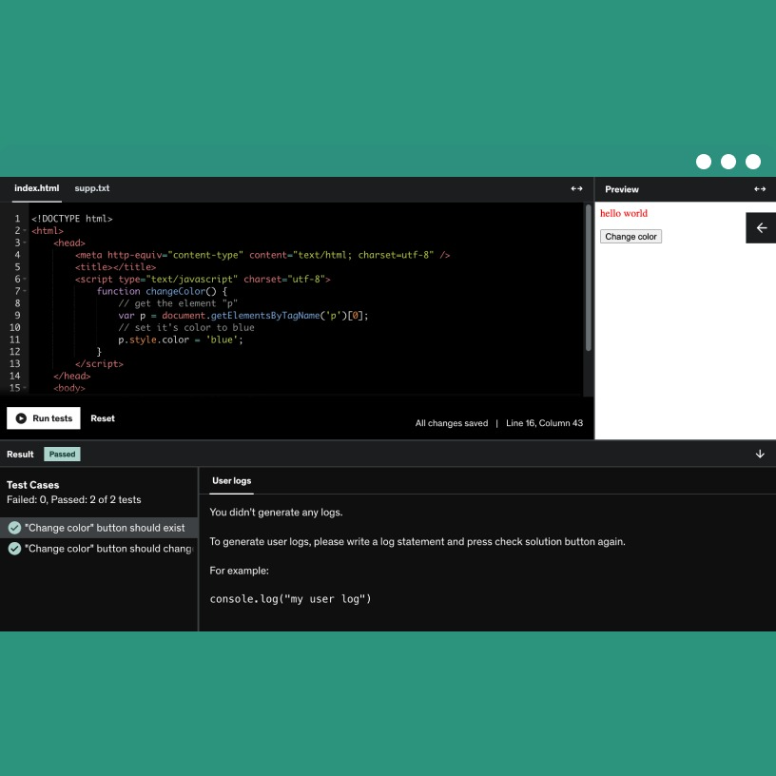Click the last white dot above Preview
776x776 pixels.
click(x=753, y=162)
